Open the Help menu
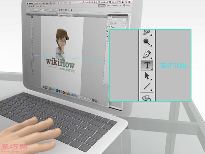The image size is (205, 154). [70, 3]
